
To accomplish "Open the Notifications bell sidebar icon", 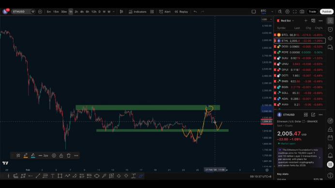I will [x=330, y=155].
